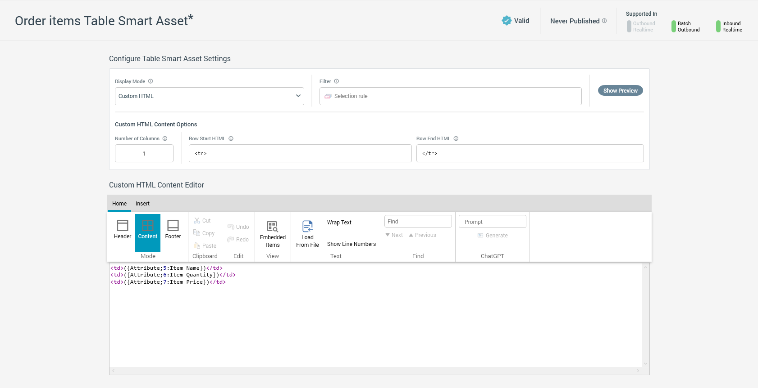Click the info icon beside Never Published
The width and height of the screenshot is (758, 388).
tap(604, 21)
